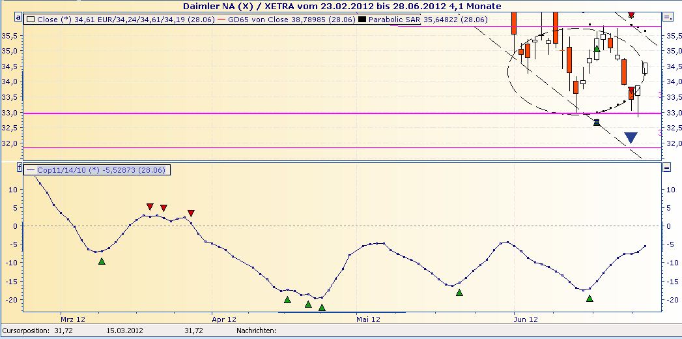Click the dashed zero line in the indicator panel
Screen dimensions: 682x339
click(x=341, y=226)
